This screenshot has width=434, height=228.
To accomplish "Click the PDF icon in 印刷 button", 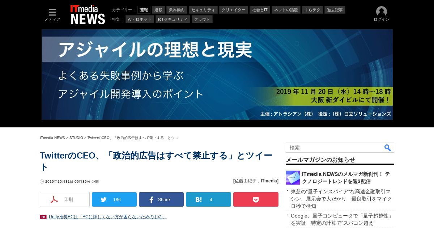I will point(54,199).
